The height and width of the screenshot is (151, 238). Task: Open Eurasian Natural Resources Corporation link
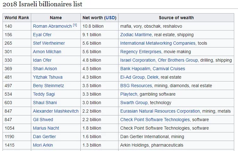coord(160,111)
